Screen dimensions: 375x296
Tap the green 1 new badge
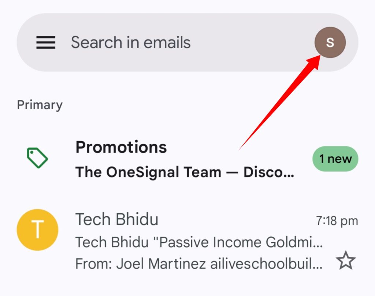point(335,159)
